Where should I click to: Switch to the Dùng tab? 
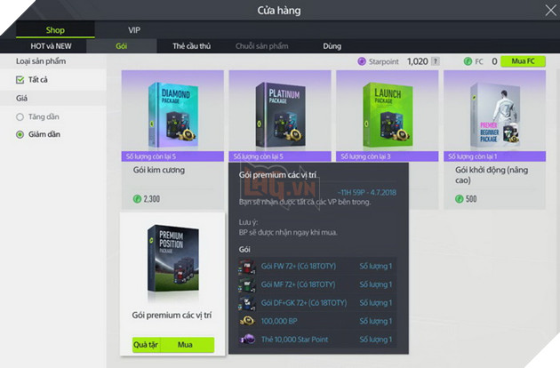point(332,46)
